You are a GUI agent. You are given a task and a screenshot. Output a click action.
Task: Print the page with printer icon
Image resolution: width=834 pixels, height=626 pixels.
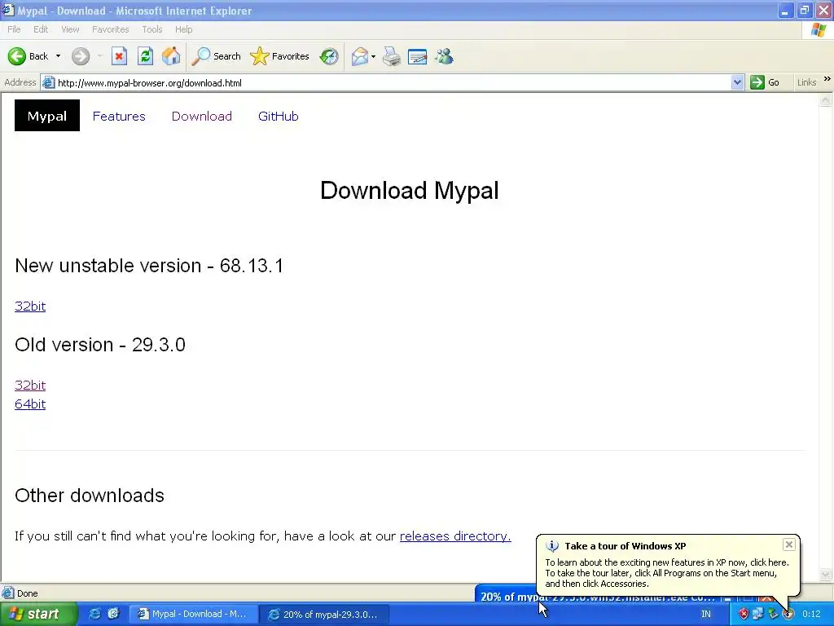click(x=392, y=56)
